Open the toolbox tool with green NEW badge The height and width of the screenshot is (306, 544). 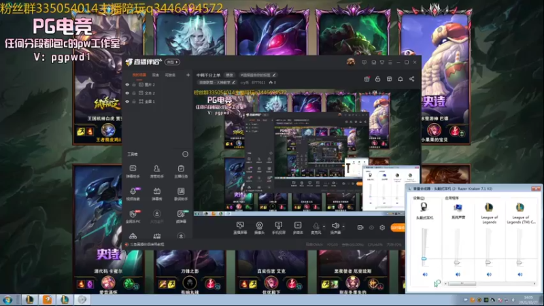click(181, 216)
